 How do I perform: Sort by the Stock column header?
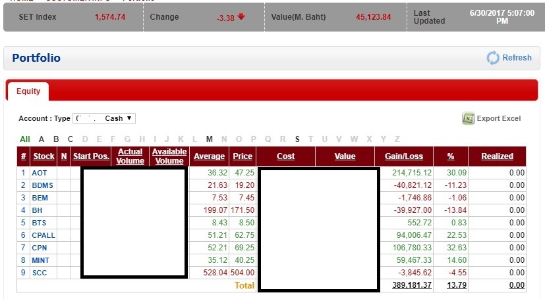pos(43,156)
